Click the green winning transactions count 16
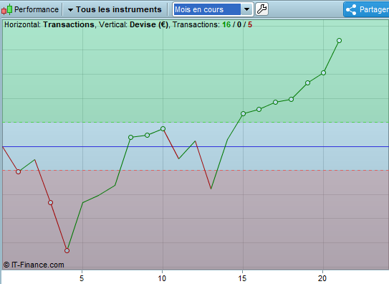 pyautogui.click(x=226, y=24)
